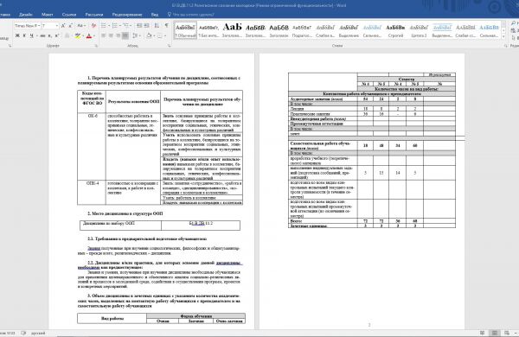Open the font color dropdown arrow
This screenshot has height=337, width=519.
pyautogui.click(x=94, y=35)
